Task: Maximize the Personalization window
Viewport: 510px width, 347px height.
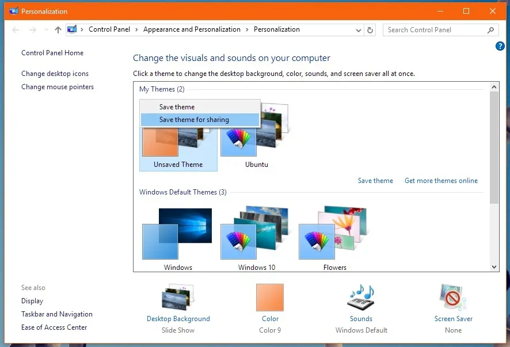Action: point(466,11)
